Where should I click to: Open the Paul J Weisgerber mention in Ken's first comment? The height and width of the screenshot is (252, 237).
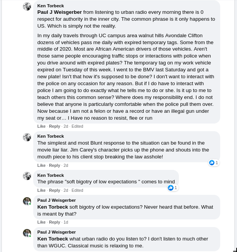(x=59, y=12)
